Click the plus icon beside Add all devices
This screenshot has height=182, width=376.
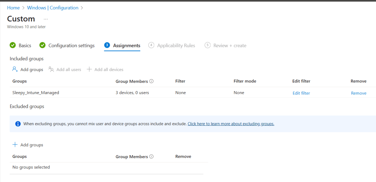[89, 69]
